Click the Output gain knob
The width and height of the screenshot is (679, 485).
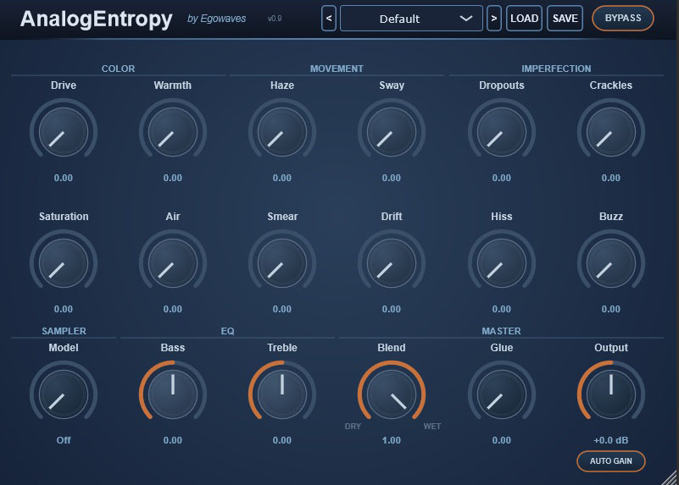pyautogui.click(x=611, y=394)
